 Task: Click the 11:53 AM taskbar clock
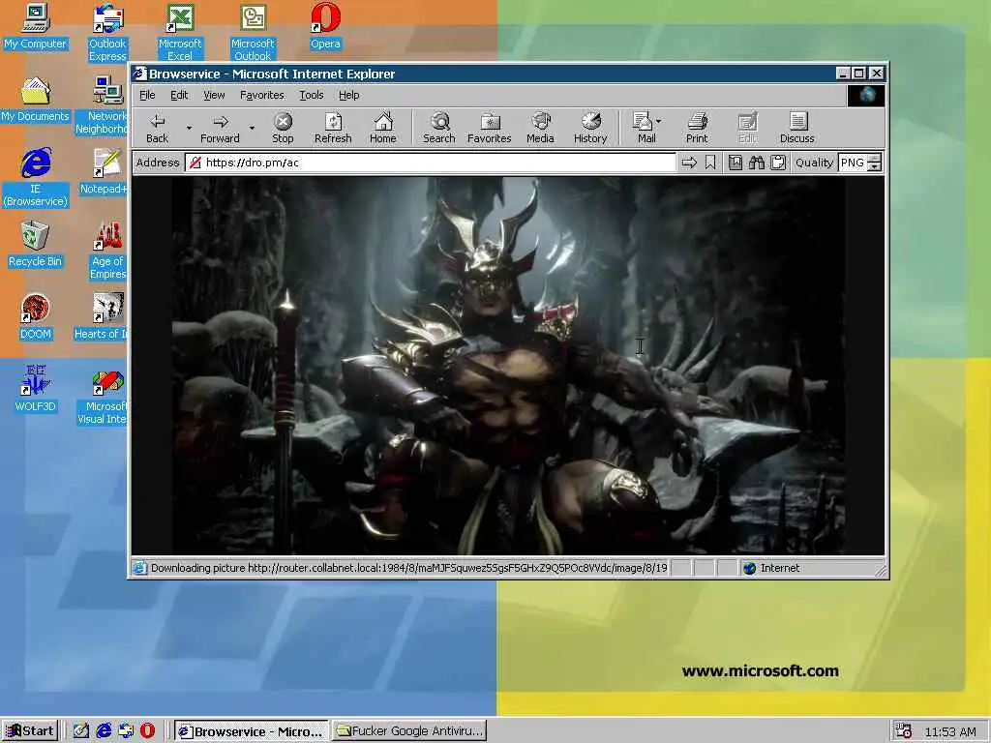[950, 731]
